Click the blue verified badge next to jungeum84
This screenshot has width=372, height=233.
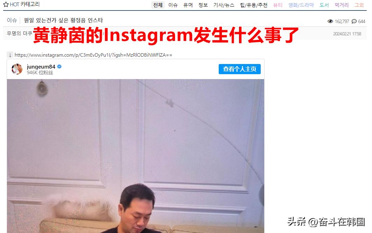click(x=59, y=67)
